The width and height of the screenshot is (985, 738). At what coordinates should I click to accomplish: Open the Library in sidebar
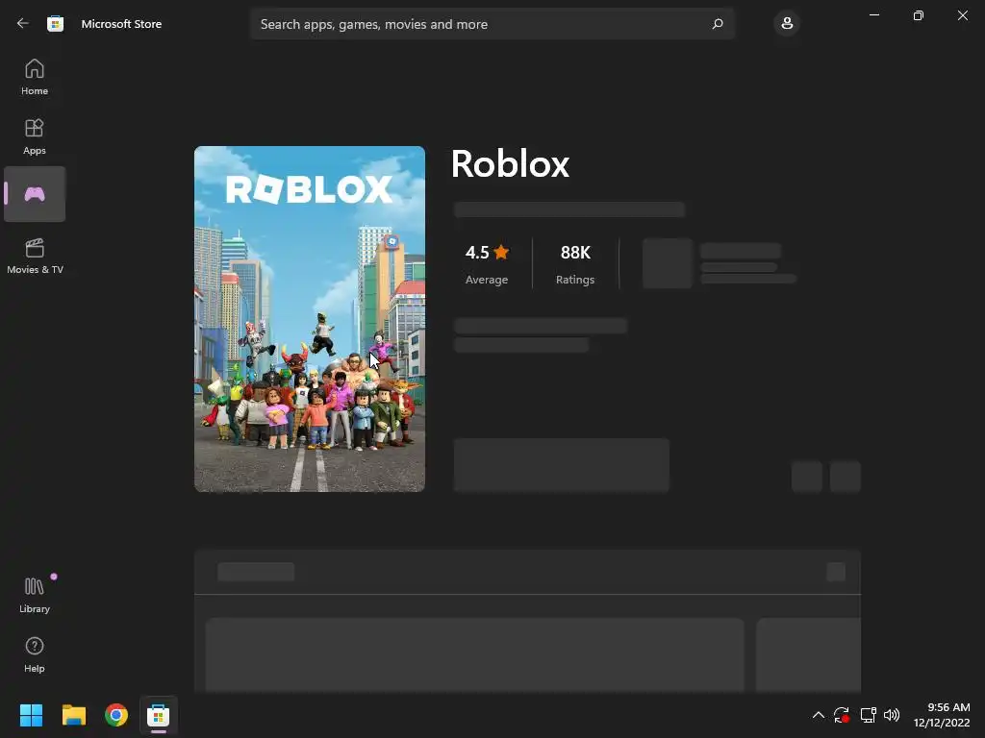tap(35, 595)
